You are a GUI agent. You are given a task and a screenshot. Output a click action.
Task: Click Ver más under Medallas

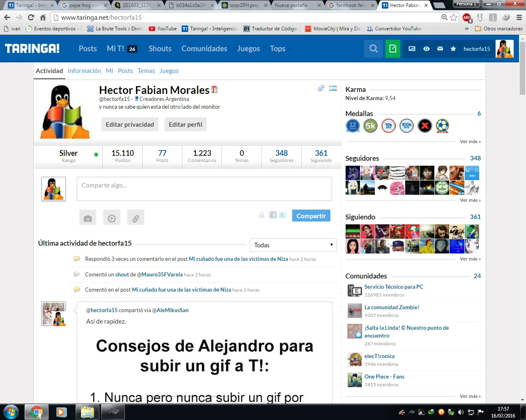click(470, 142)
